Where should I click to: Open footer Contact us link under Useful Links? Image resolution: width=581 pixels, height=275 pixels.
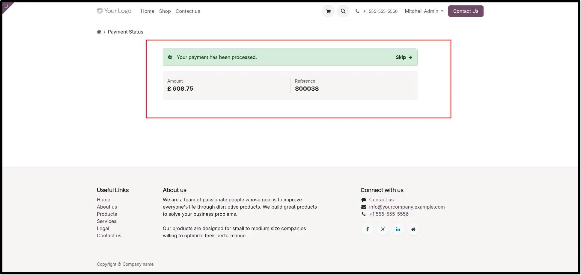(x=109, y=236)
